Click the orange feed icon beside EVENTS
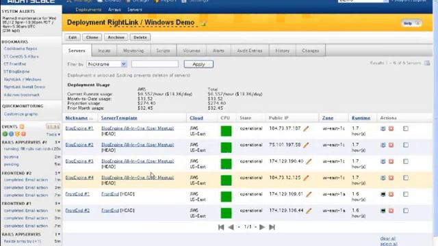The image size is (438, 246). tap(22, 126)
